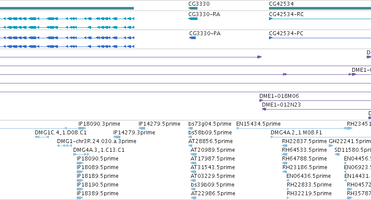
Task: Select the AT22986.5prime EST label
Action: click(x=213, y=193)
